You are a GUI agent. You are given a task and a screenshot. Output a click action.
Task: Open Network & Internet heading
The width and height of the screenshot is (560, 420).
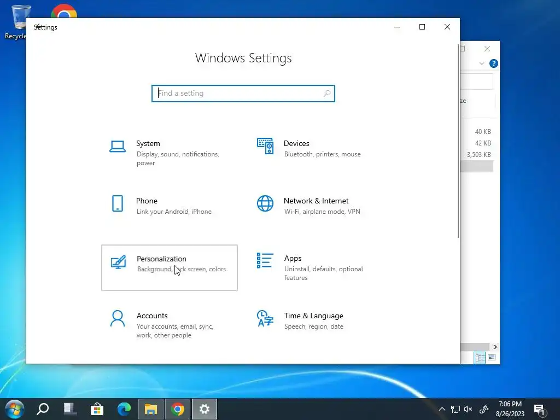316,201
